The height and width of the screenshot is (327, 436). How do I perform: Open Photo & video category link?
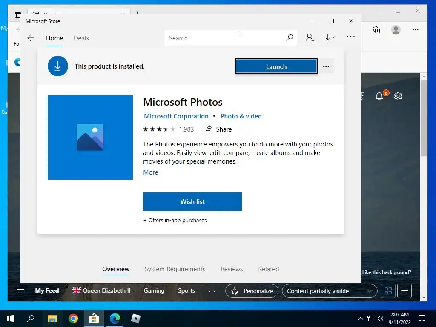point(241,116)
